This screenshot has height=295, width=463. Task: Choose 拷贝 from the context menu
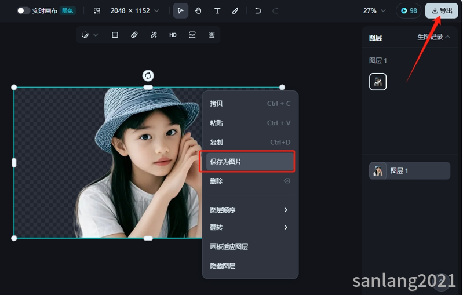point(250,104)
